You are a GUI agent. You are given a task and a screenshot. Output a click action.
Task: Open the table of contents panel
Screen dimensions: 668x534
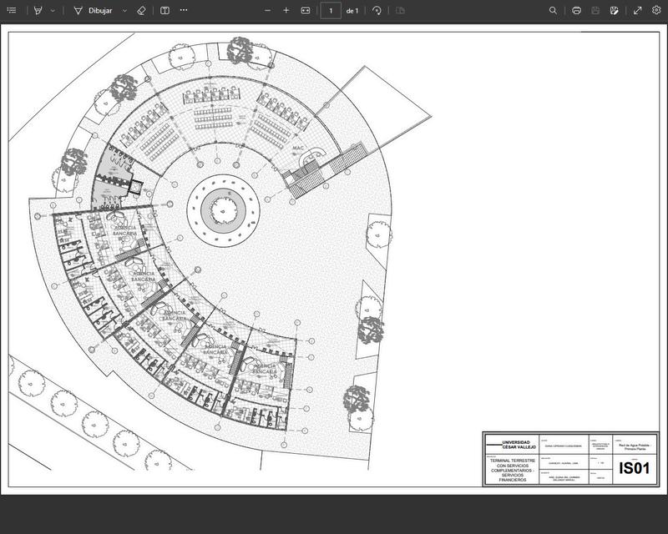pos(12,10)
